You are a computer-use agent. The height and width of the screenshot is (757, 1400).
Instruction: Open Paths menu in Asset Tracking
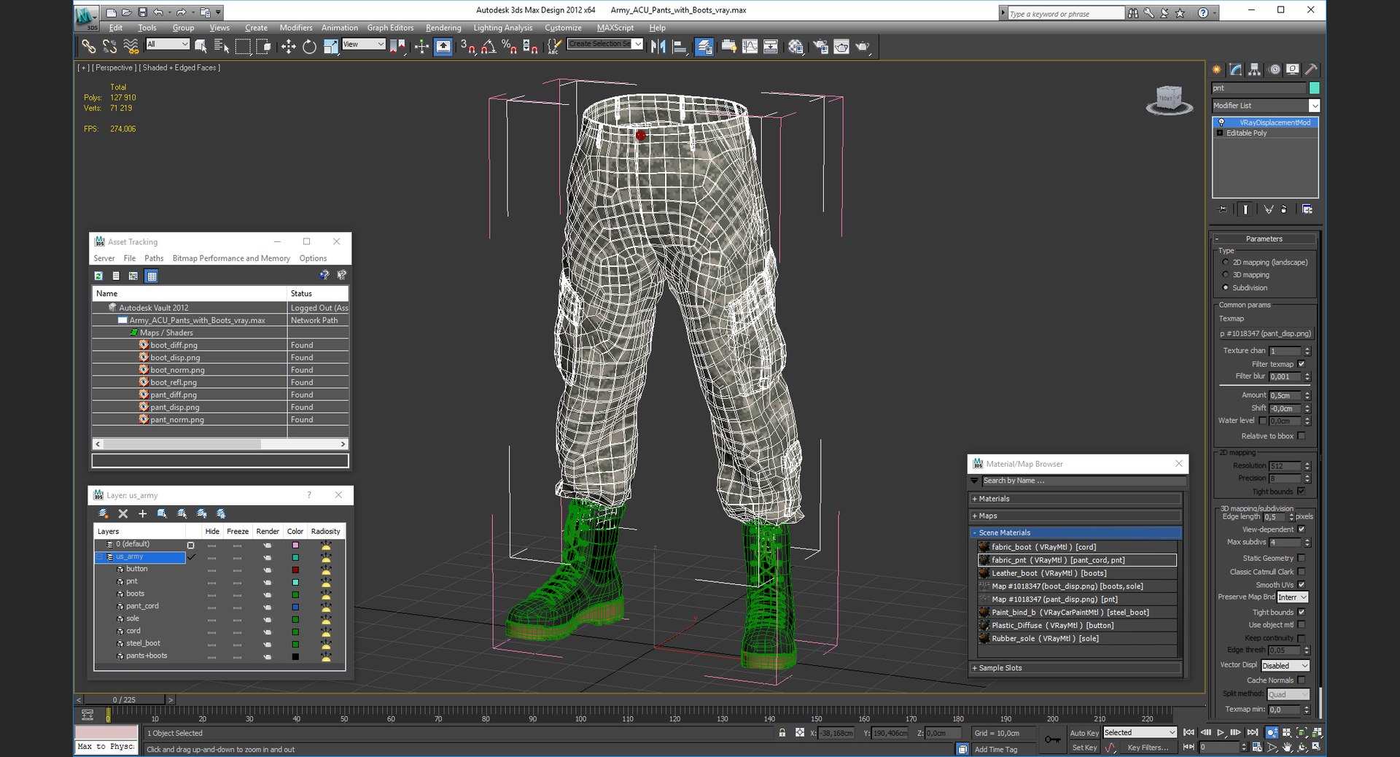coord(154,258)
